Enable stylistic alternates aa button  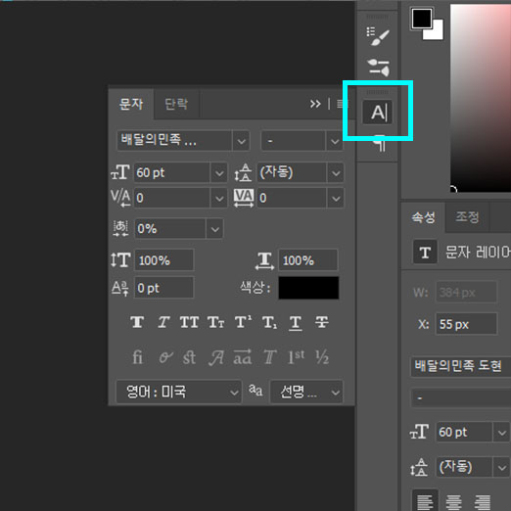243,356
